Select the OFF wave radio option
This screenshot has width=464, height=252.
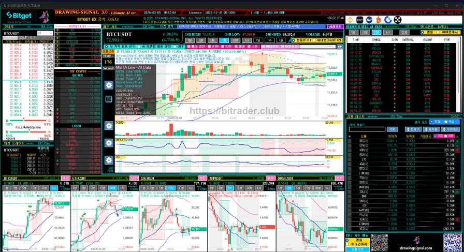[175, 47]
